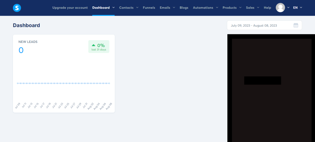Select the Jul 27 chart axis label
This screenshot has width=315, height=142.
pos(73,105)
